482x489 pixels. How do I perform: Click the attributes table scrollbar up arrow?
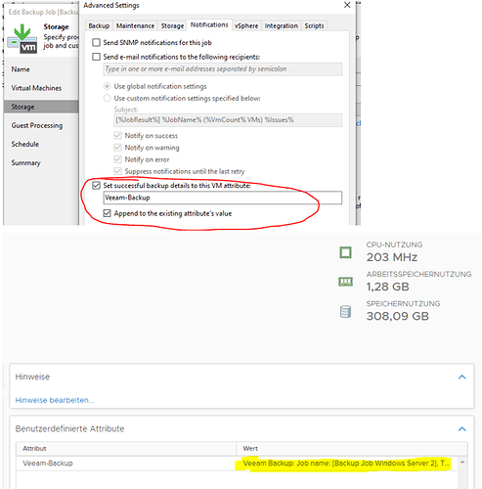[461, 463]
